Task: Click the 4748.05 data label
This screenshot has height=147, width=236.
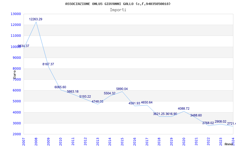Action: click(98, 101)
